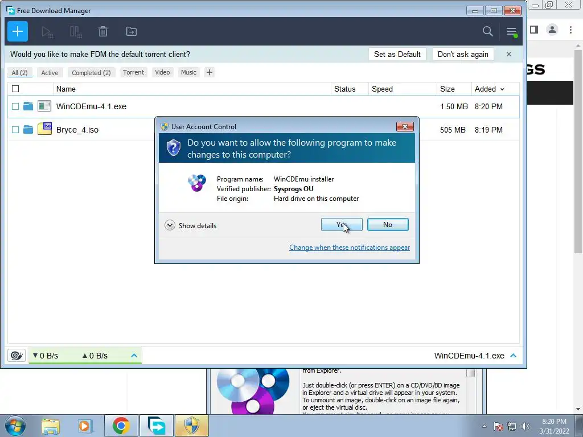The height and width of the screenshot is (437, 583).
Task: Click the Bryce_4.iso file type icon
Action: [44, 129]
